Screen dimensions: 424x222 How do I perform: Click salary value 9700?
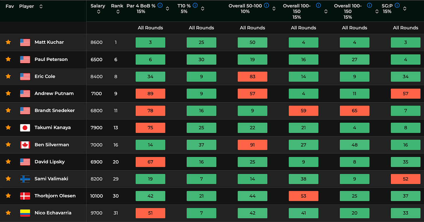coord(96,213)
